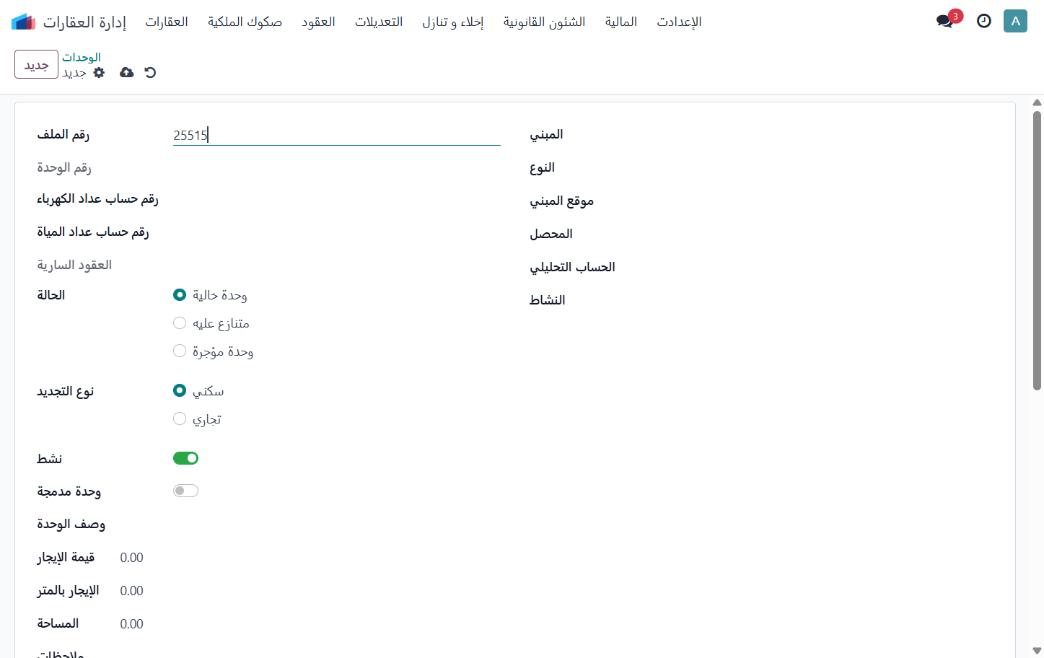Select the وحدة خالية status radio
The image size is (1044, 658).
(180, 294)
